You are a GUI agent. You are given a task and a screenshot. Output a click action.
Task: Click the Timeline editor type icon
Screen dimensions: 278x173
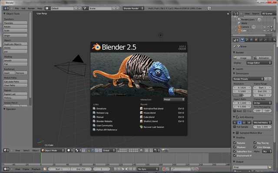pyautogui.click(x=6, y=169)
